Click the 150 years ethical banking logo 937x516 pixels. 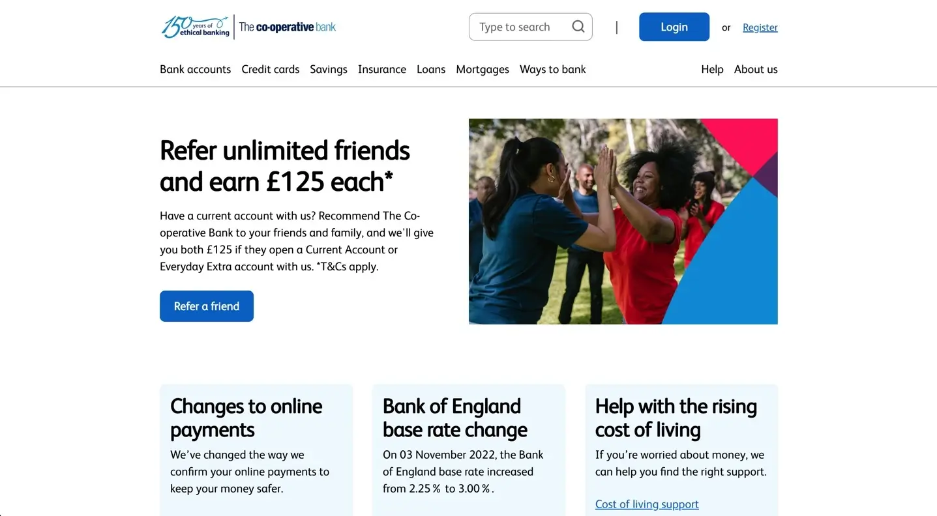(196, 27)
